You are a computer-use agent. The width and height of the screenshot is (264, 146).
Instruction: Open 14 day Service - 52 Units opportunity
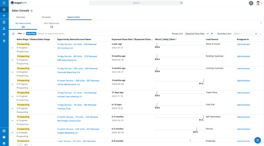tap(77, 44)
